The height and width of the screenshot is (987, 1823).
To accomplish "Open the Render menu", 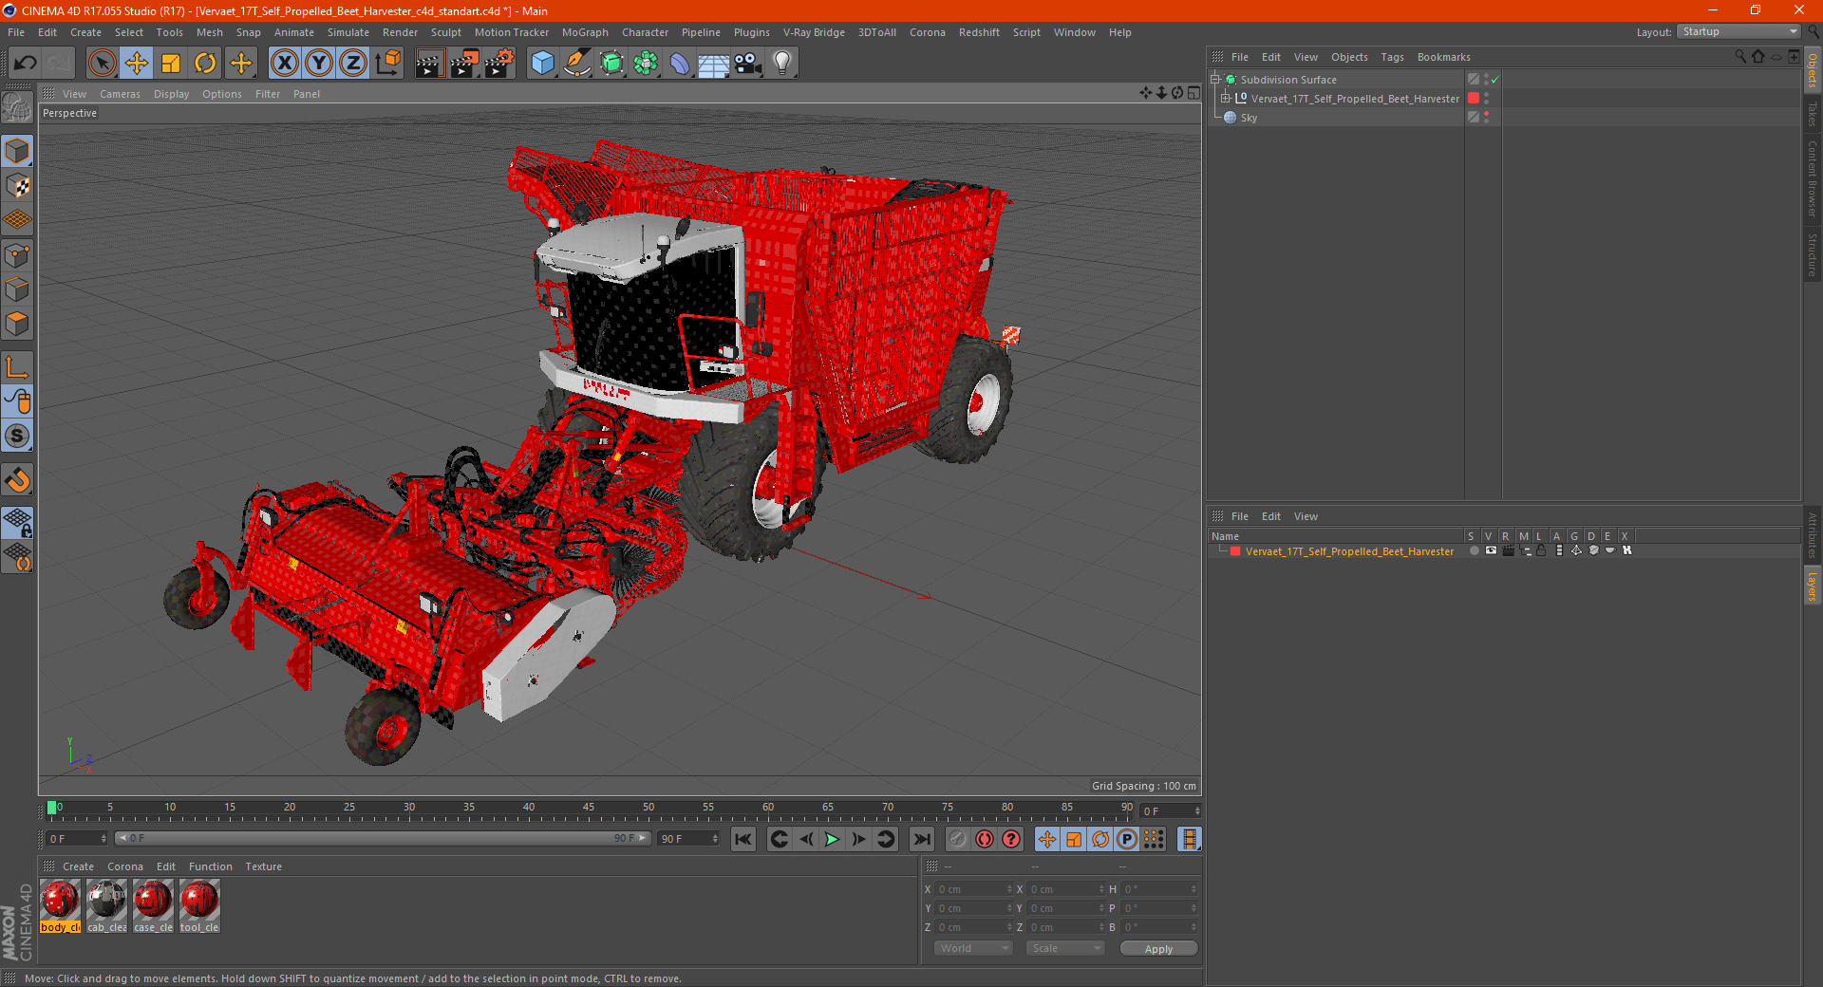I will point(400,32).
